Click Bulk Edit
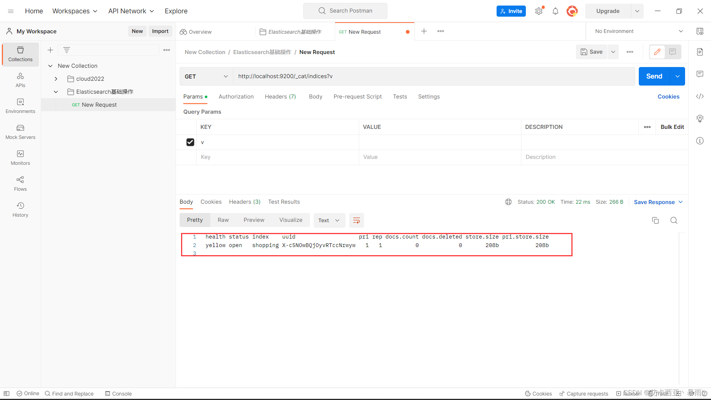Image resolution: width=711 pixels, height=400 pixels. click(672, 127)
